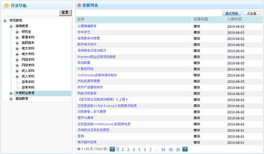Open the 计算机网络 resource

(86, 69)
